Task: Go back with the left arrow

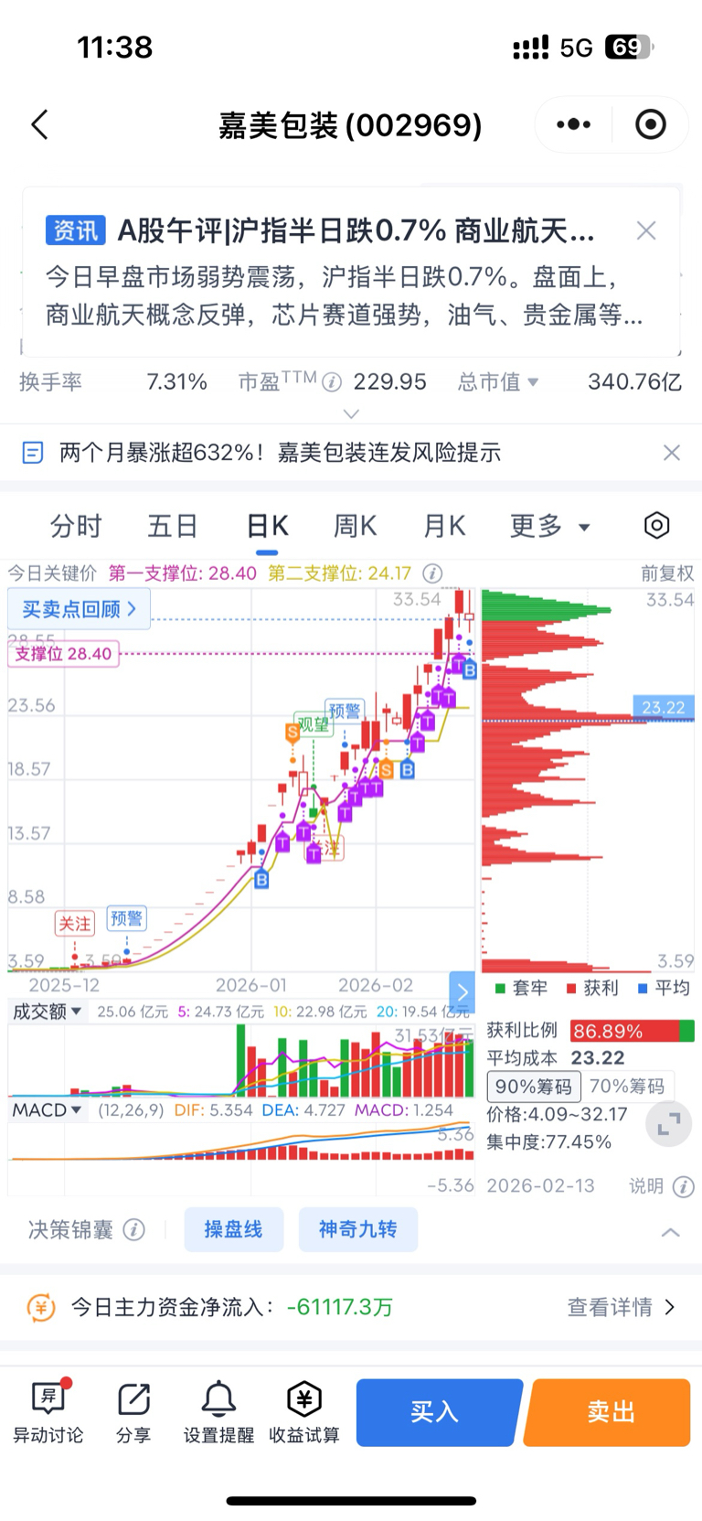Action: coord(39,124)
